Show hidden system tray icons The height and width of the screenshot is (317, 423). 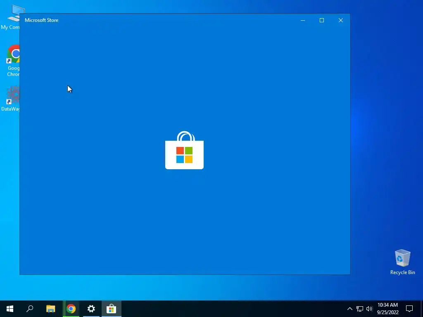(349, 309)
